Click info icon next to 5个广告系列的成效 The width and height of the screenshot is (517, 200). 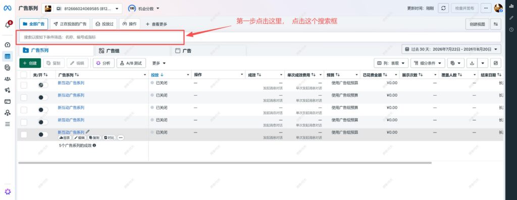click(x=94, y=145)
